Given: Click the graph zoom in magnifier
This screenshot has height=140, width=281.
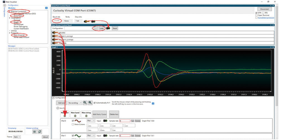Looking at the screenshot, I should tap(90, 102).
